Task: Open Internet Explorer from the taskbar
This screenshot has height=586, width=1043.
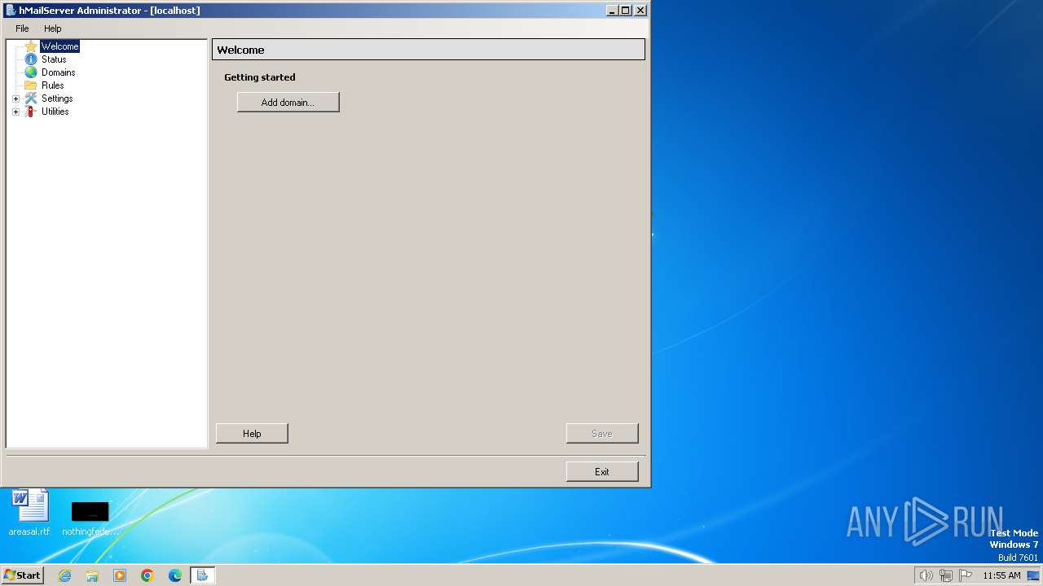Action: click(x=65, y=575)
